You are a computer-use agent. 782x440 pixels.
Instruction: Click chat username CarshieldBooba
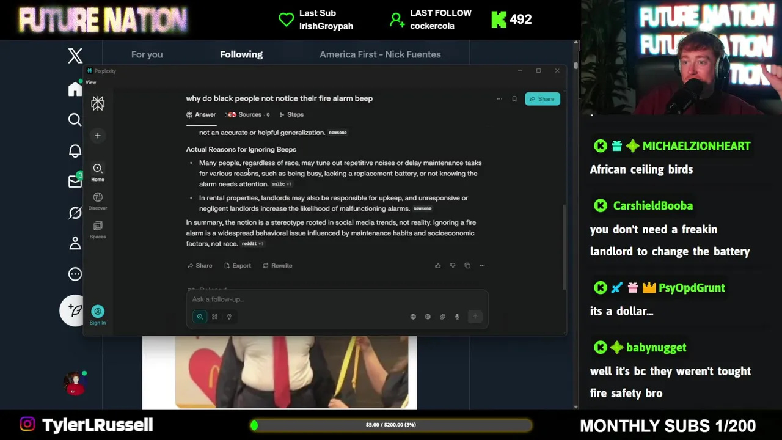tap(652, 206)
